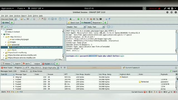Screen dimensions: 178x100
Task: Click the Persist Session save icon
Action: coord(25,19)
